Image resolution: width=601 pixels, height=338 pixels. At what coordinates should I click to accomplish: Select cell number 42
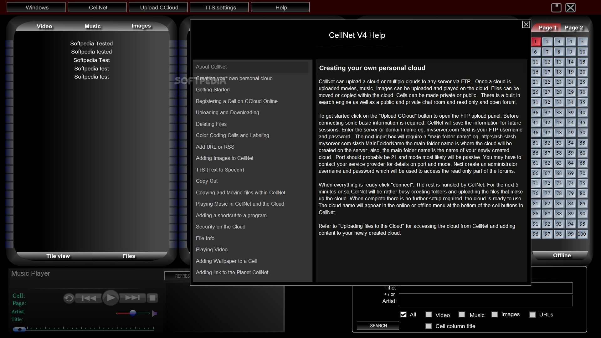(547, 123)
